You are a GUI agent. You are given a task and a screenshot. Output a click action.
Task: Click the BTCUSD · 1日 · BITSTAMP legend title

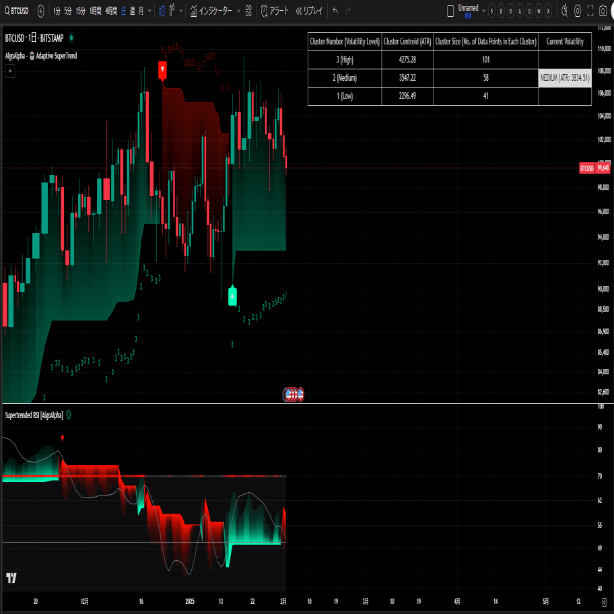34,38
